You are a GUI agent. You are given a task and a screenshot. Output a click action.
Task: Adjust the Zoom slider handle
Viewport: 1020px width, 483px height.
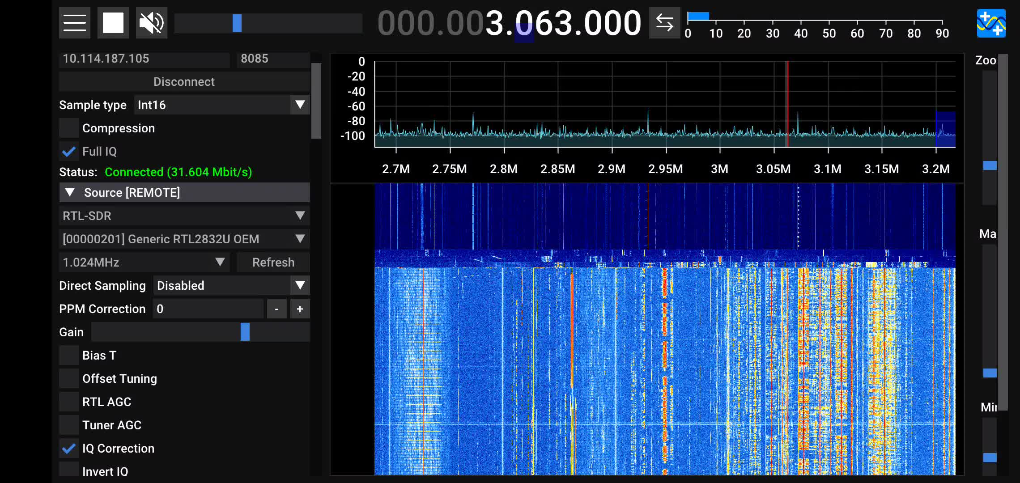tap(990, 165)
